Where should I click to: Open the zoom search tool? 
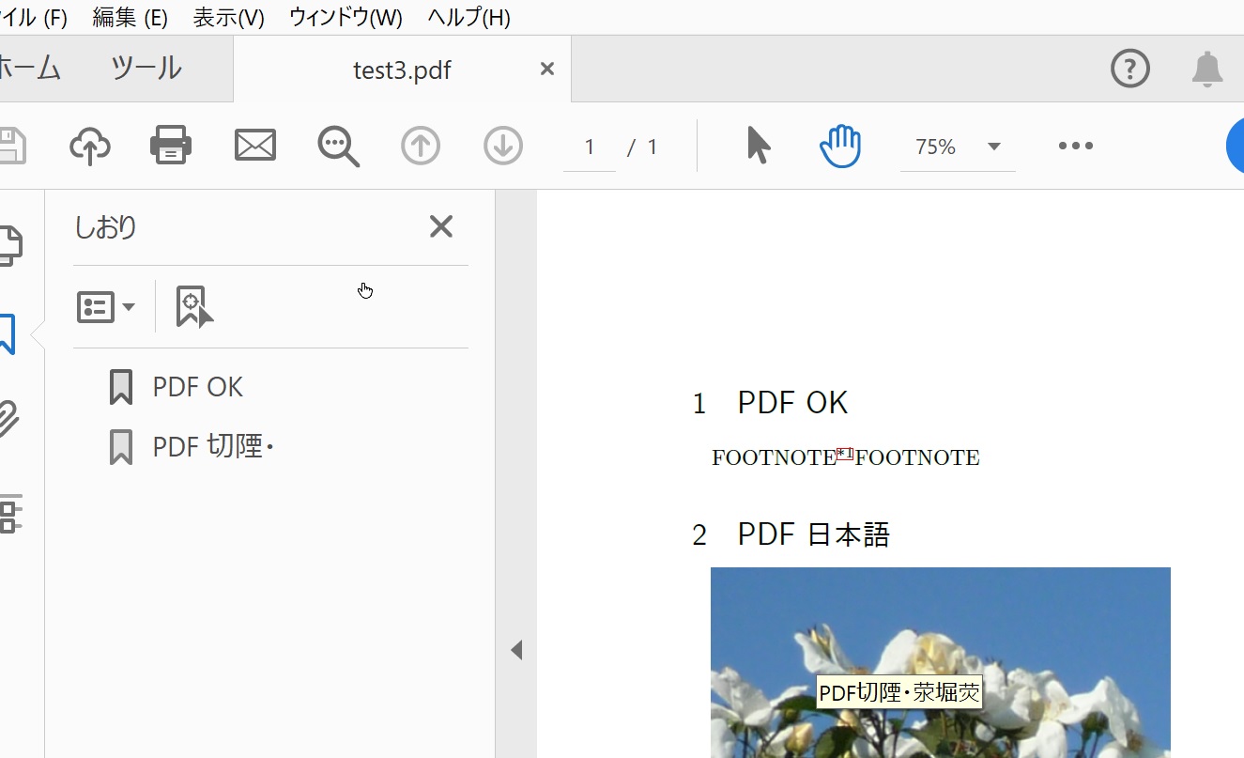[337, 147]
